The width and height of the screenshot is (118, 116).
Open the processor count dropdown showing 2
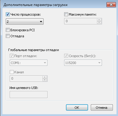click(x=25, y=21)
